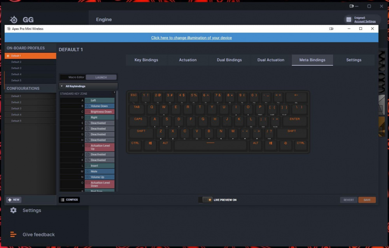Click the Backspace arrow key on keyboard layout
389x248 pixels.
(x=296, y=97)
